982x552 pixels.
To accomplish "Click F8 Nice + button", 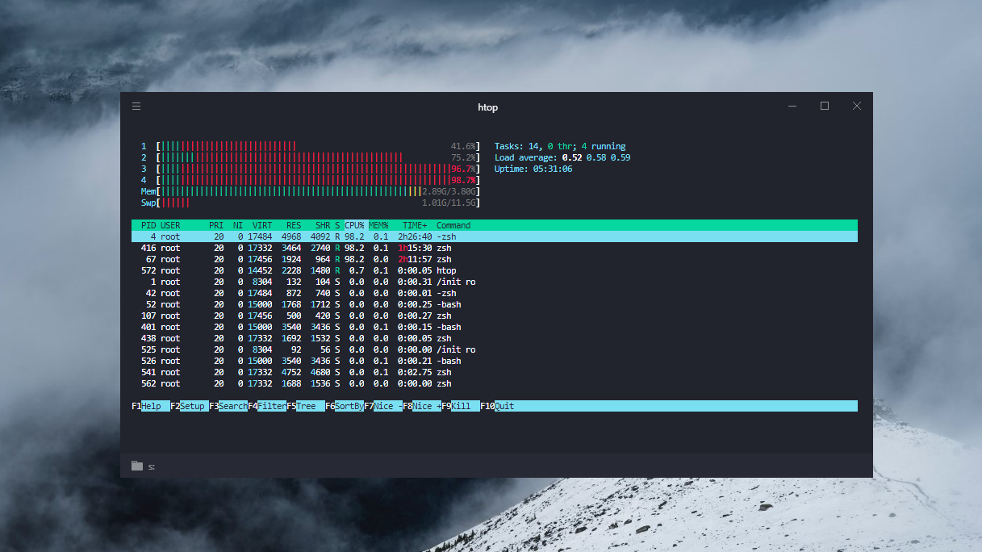I will click(x=422, y=406).
